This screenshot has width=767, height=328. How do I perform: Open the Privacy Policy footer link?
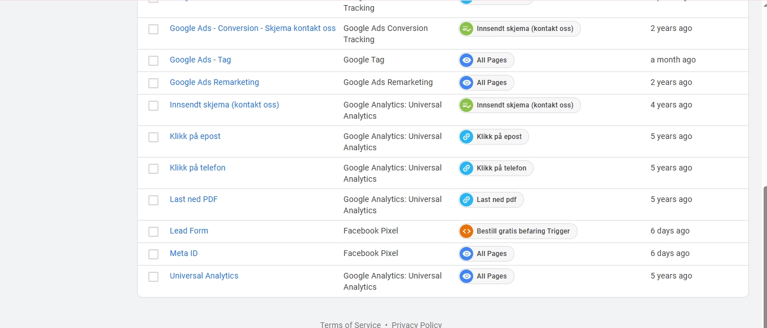click(x=417, y=325)
